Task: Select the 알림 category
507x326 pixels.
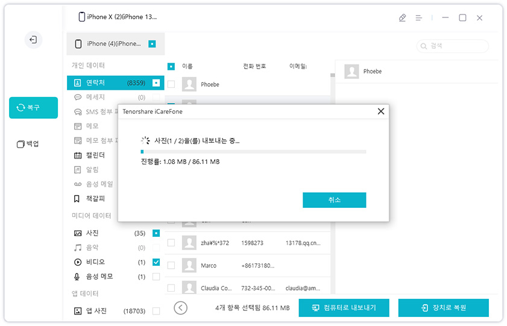Action: coord(93,169)
